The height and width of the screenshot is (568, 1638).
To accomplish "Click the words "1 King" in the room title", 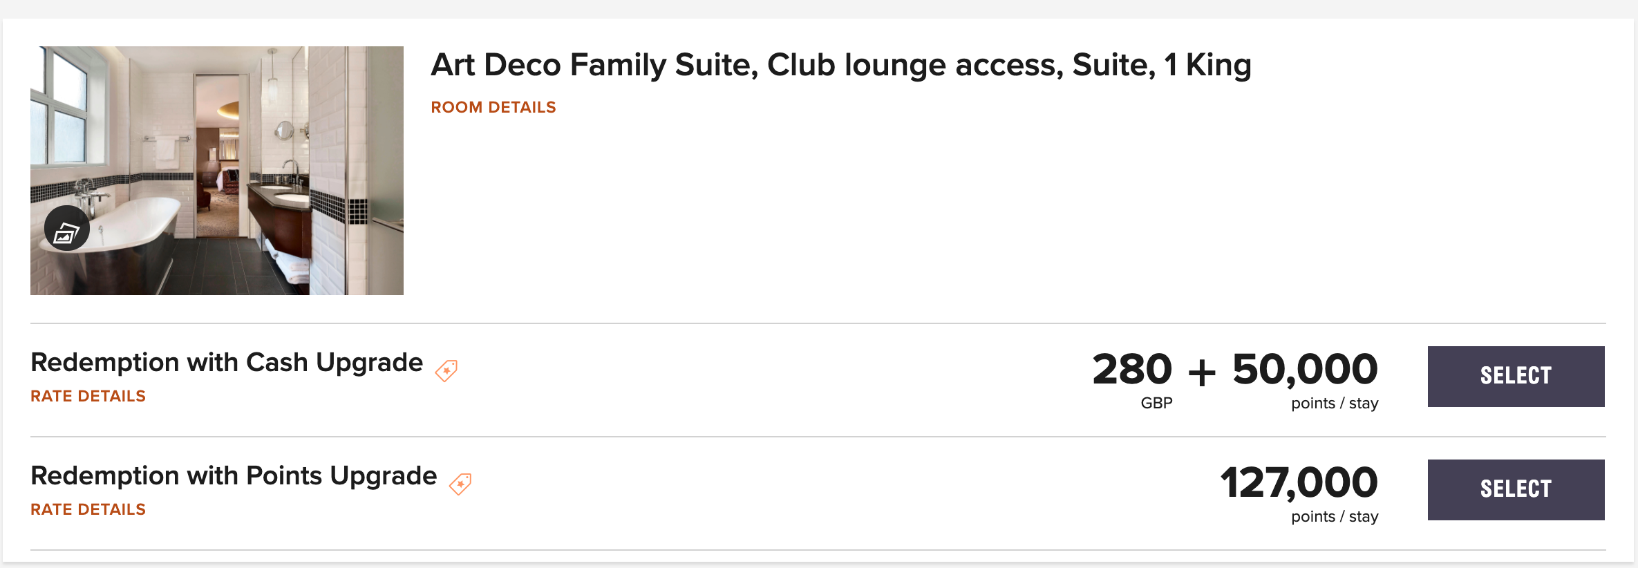I will (x=1207, y=65).
